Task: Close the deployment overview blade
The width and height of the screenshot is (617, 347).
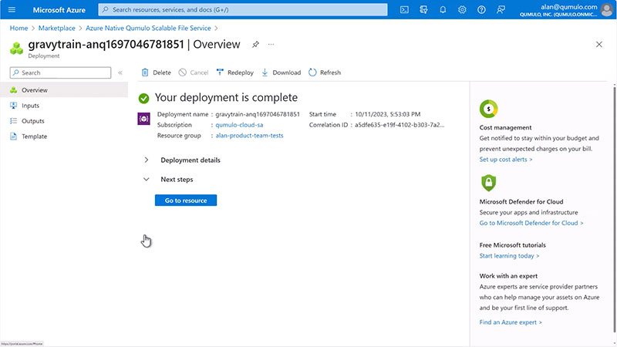Action: pos(599,45)
